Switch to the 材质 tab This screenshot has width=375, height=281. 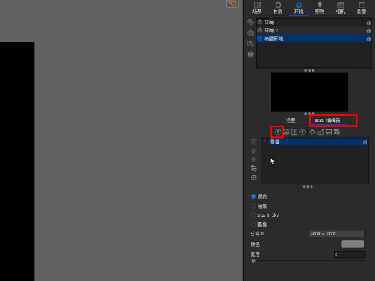click(x=277, y=7)
